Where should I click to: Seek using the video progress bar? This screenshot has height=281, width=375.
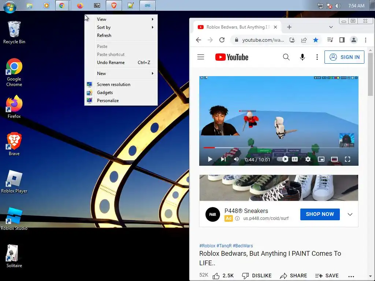(279, 148)
